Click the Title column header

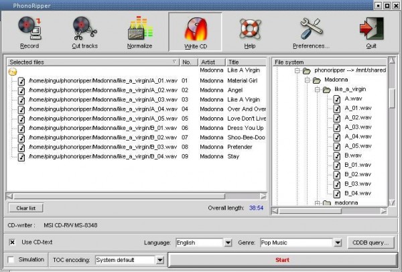[x=246, y=62]
